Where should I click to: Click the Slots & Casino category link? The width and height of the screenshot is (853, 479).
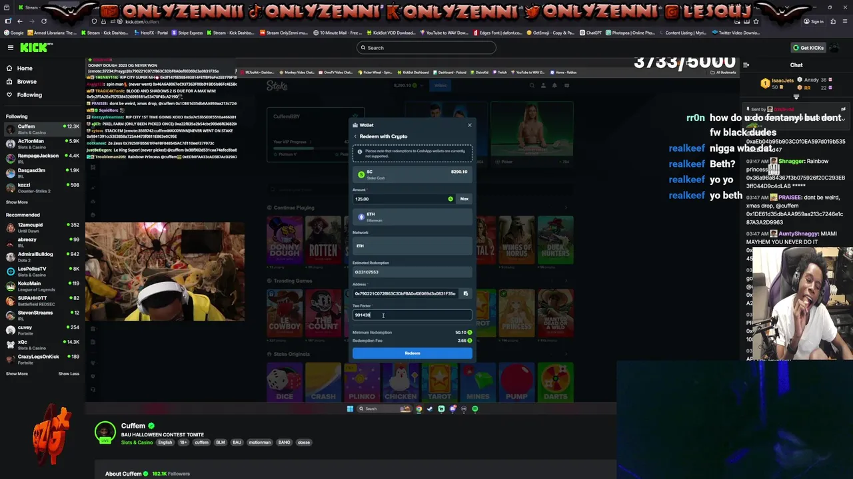tap(137, 442)
